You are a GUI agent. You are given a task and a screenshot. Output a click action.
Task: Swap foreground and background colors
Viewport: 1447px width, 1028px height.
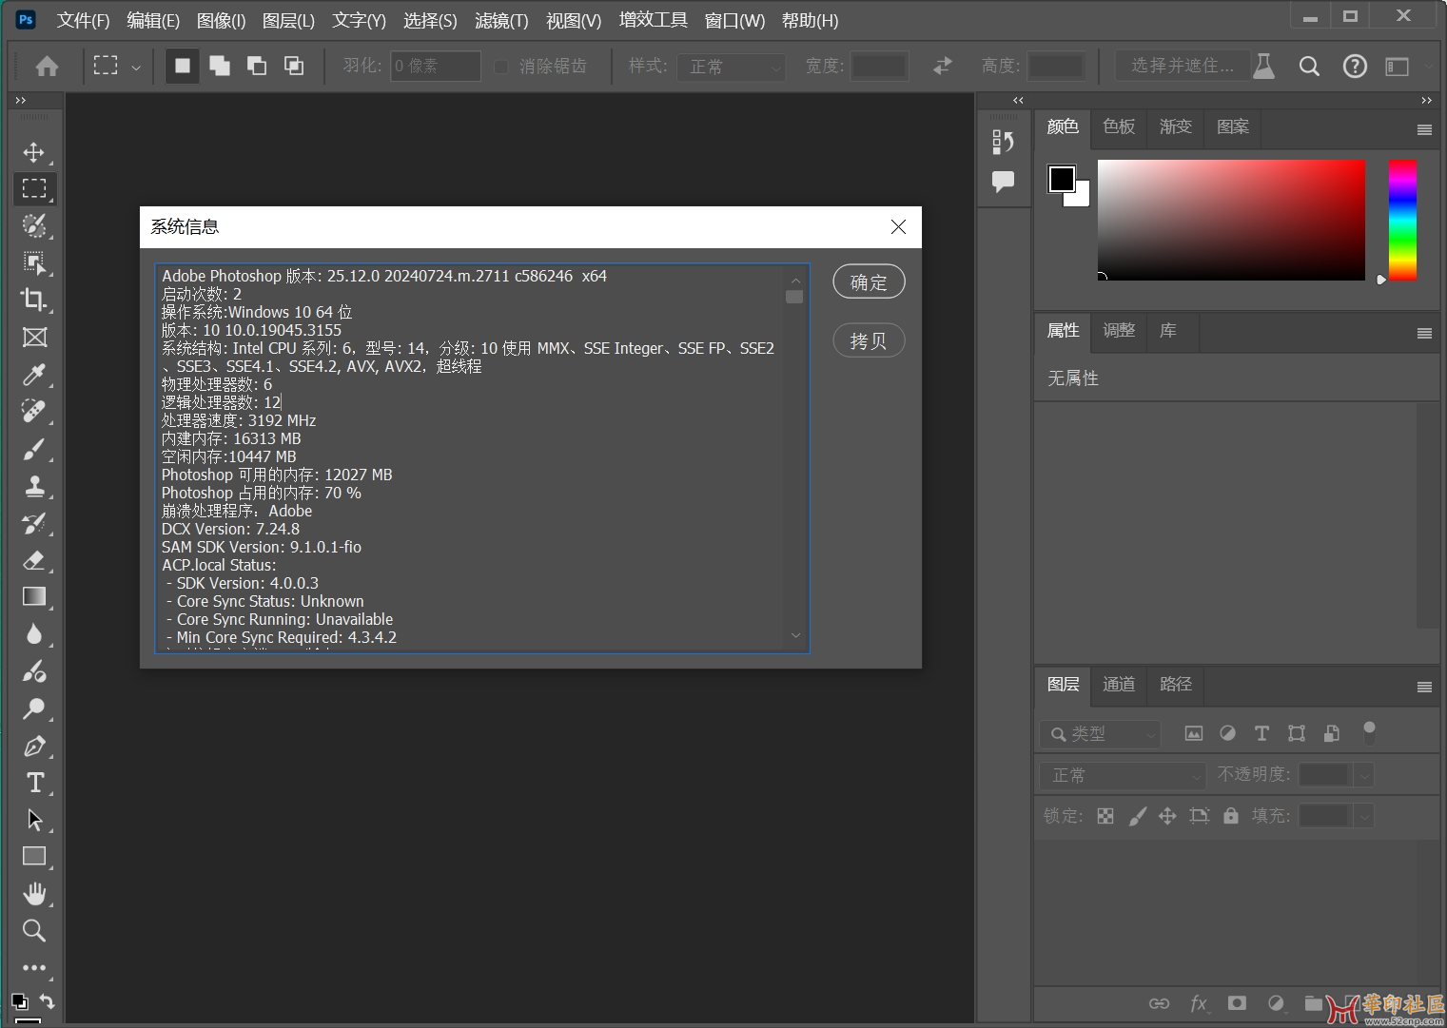tap(47, 1000)
